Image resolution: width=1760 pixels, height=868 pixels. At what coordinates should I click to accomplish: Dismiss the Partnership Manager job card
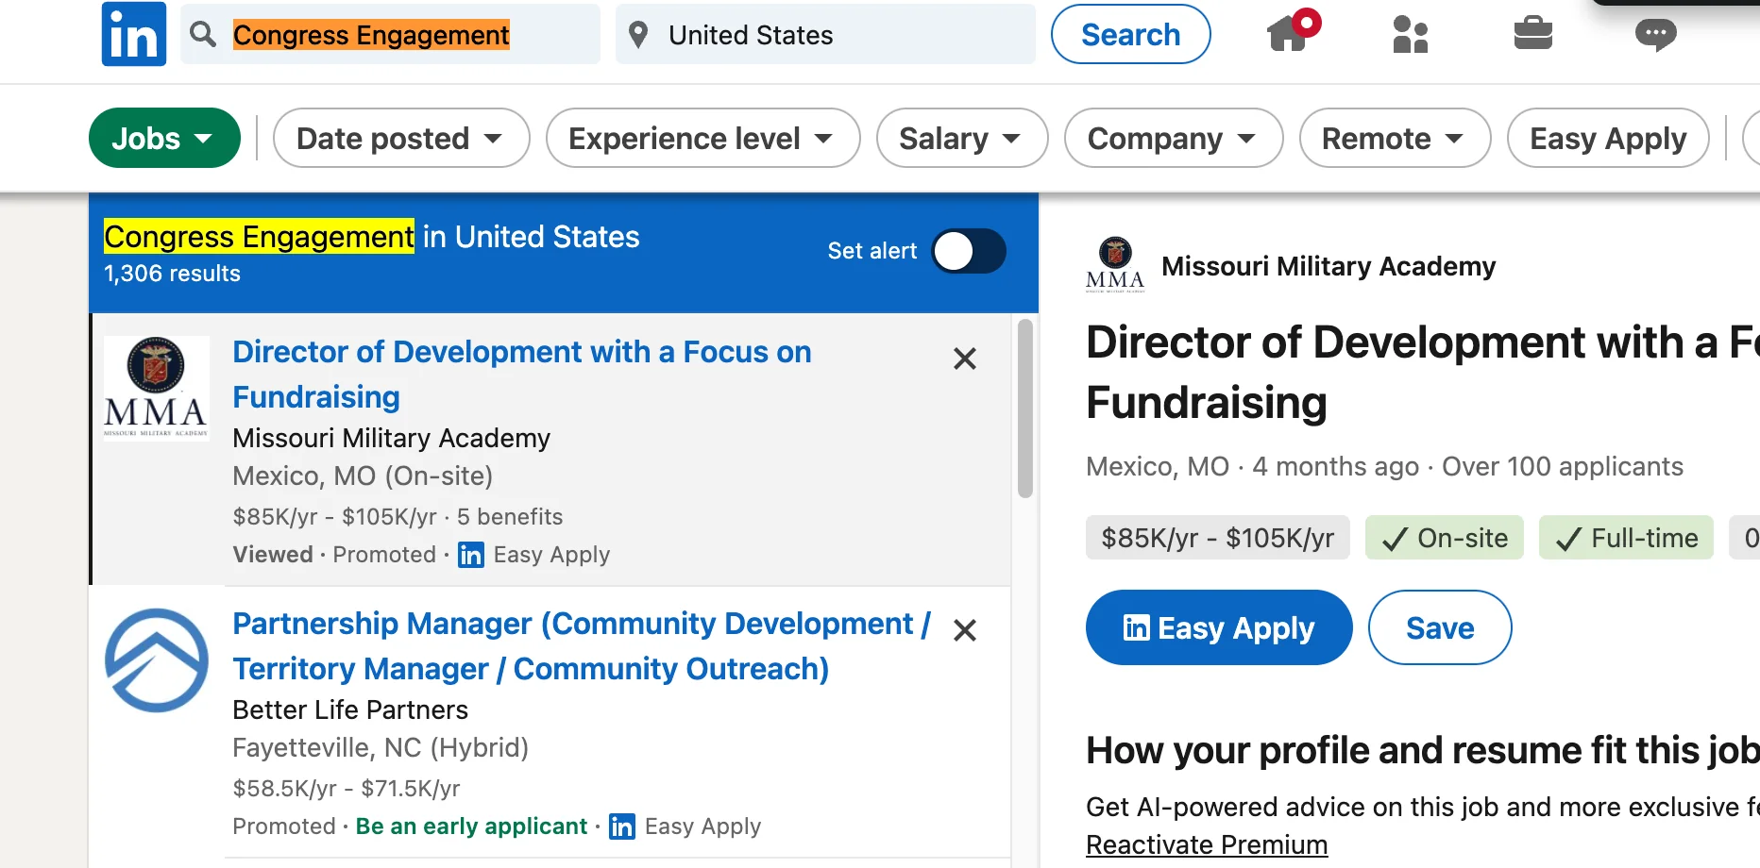point(964,629)
